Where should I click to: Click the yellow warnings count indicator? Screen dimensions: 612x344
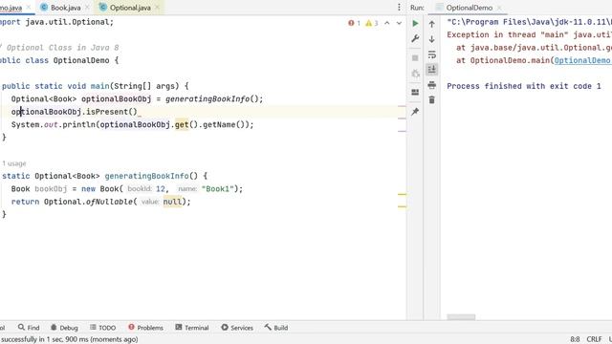[x=372, y=23]
